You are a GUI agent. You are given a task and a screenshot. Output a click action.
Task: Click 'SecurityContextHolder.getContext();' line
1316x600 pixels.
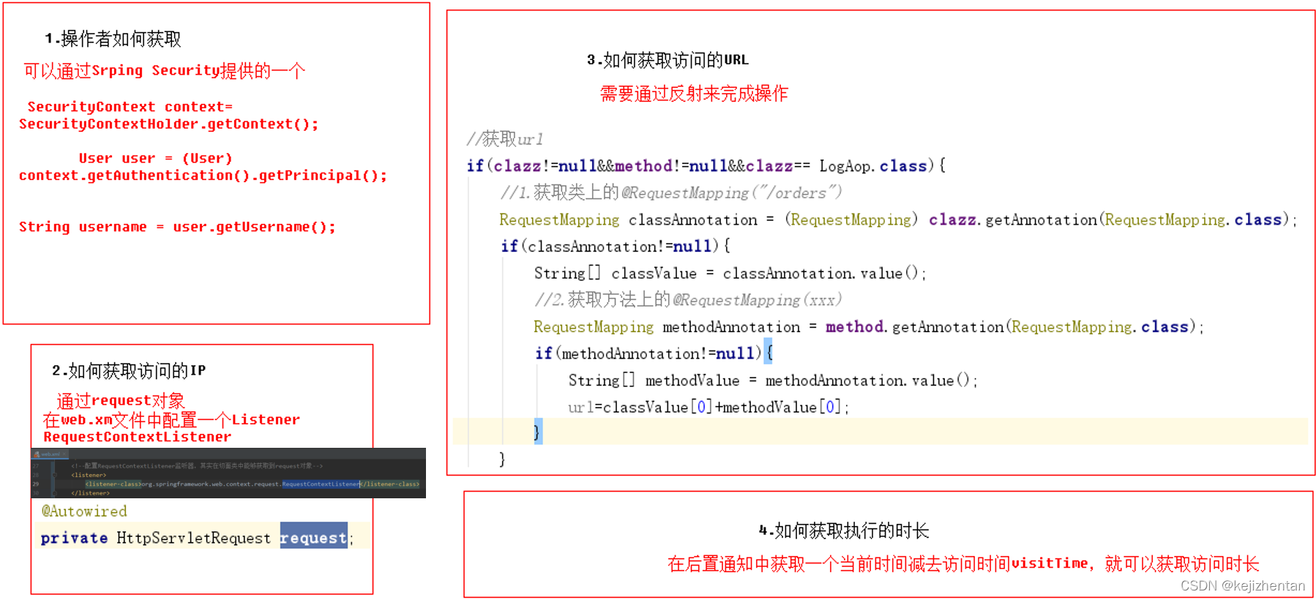(168, 124)
